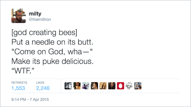Open the 9:14 PM - 7 Apr 2015 timestamp
This screenshot has width=191, height=107.
coord(30,99)
